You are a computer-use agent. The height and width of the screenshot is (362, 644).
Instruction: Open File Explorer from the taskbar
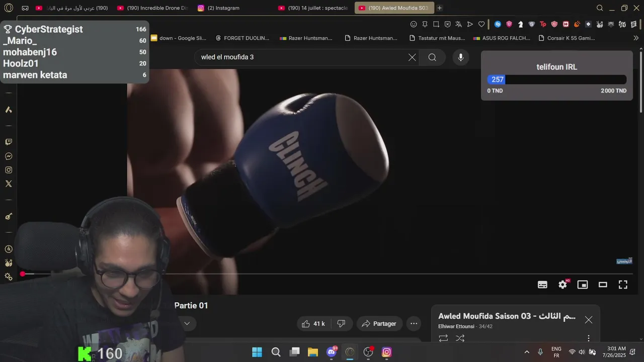pyautogui.click(x=313, y=352)
